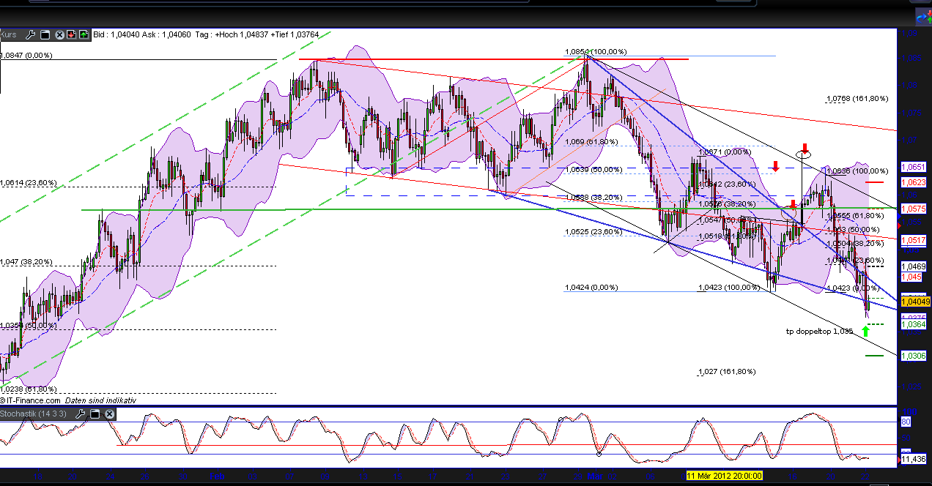Click the tp doppeltop 1,035 annotation text

[x=818, y=331]
